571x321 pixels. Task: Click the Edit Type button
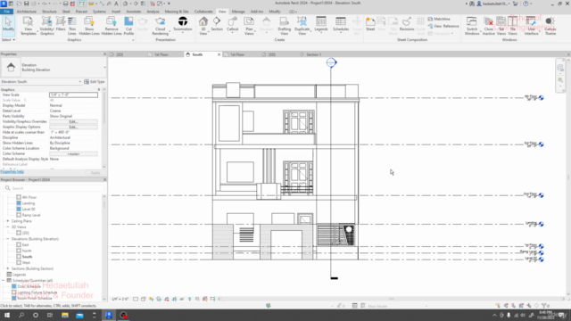(x=95, y=82)
